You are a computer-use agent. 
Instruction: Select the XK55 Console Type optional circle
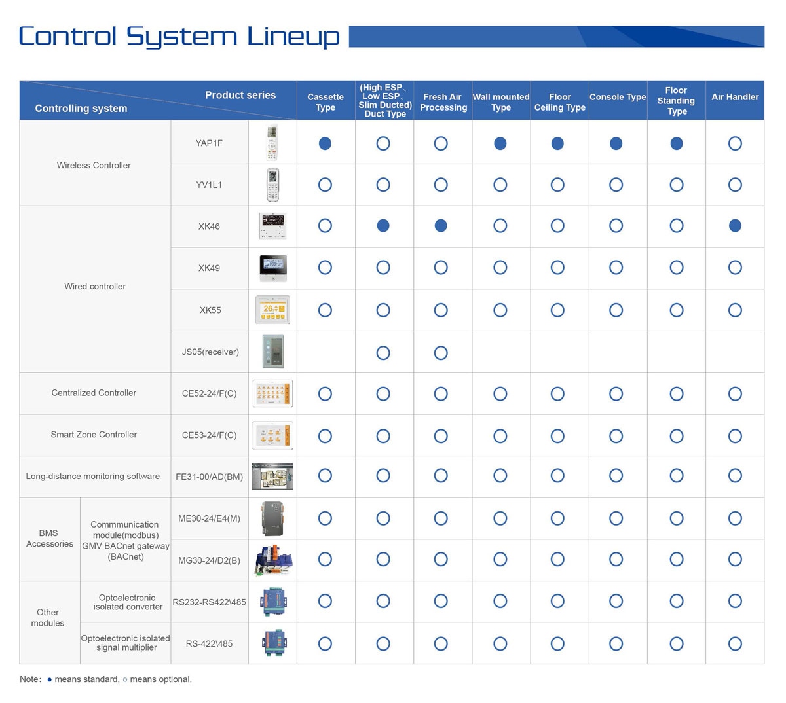click(x=616, y=310)
